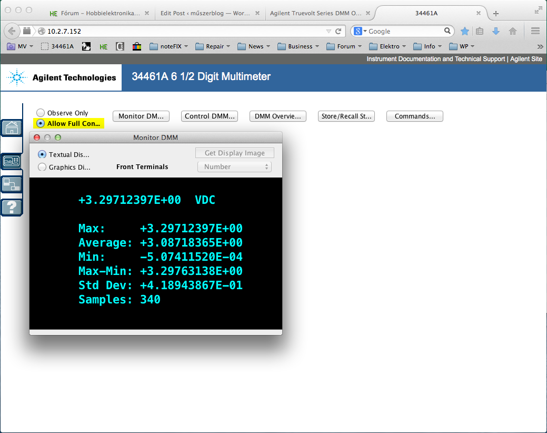Viewport: 547px width, 433px height.
Task: Expand the Business bookmarks folder
Action: point(299,46)
